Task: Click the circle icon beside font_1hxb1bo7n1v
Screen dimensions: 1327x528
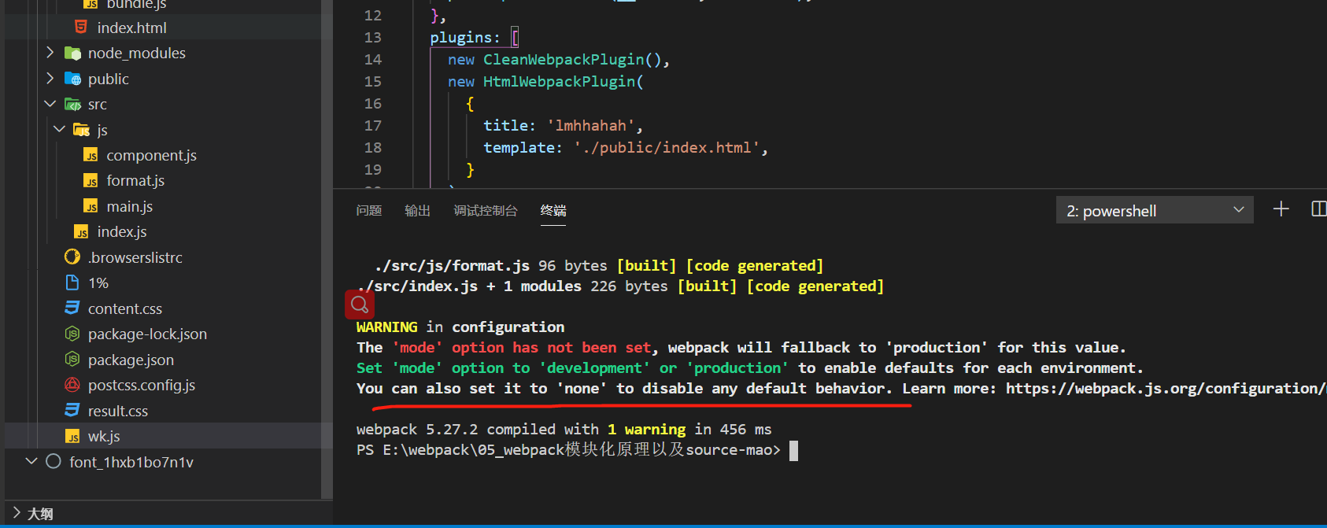Action: 54,461
